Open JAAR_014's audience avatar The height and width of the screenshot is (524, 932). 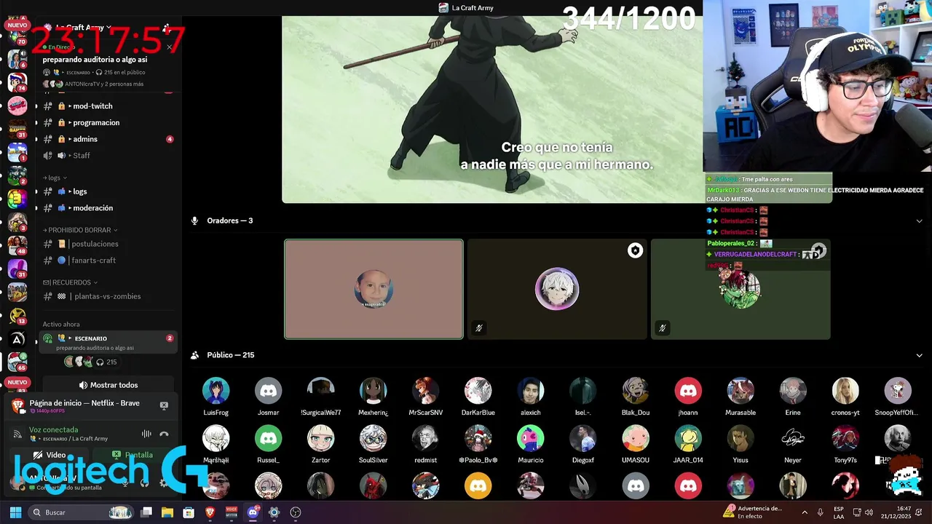(x=688, y=439)
